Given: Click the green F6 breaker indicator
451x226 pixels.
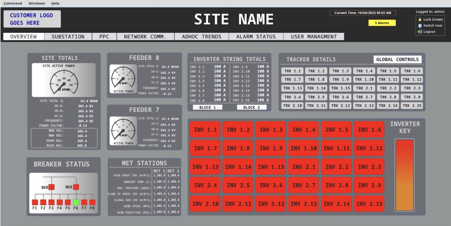Looking at the screenshot, I should click(x=76, y=202).
